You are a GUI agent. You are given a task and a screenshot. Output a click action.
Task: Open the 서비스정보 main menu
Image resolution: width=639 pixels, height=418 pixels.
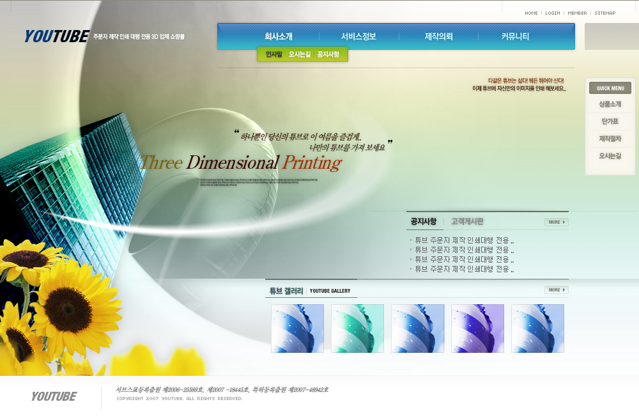click(358, 36)
